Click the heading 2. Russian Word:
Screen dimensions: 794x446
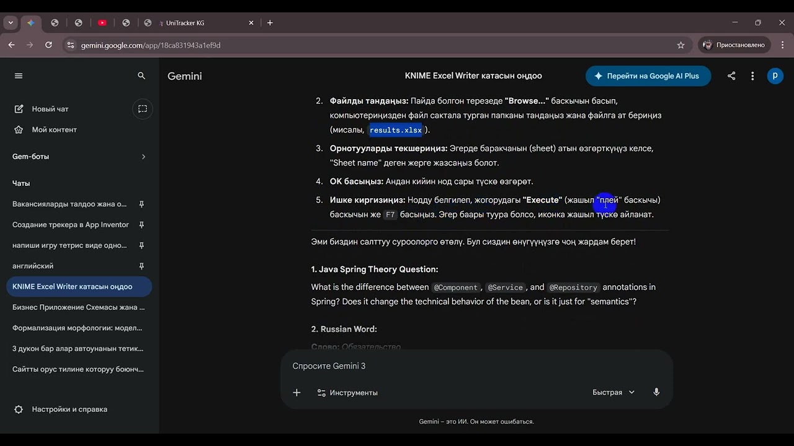(344, 329)
